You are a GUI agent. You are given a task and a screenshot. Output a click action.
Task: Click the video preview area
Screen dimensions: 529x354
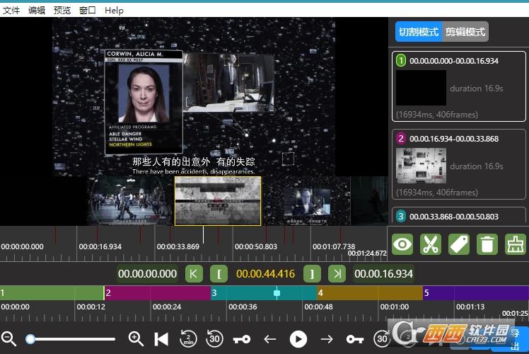194,96
